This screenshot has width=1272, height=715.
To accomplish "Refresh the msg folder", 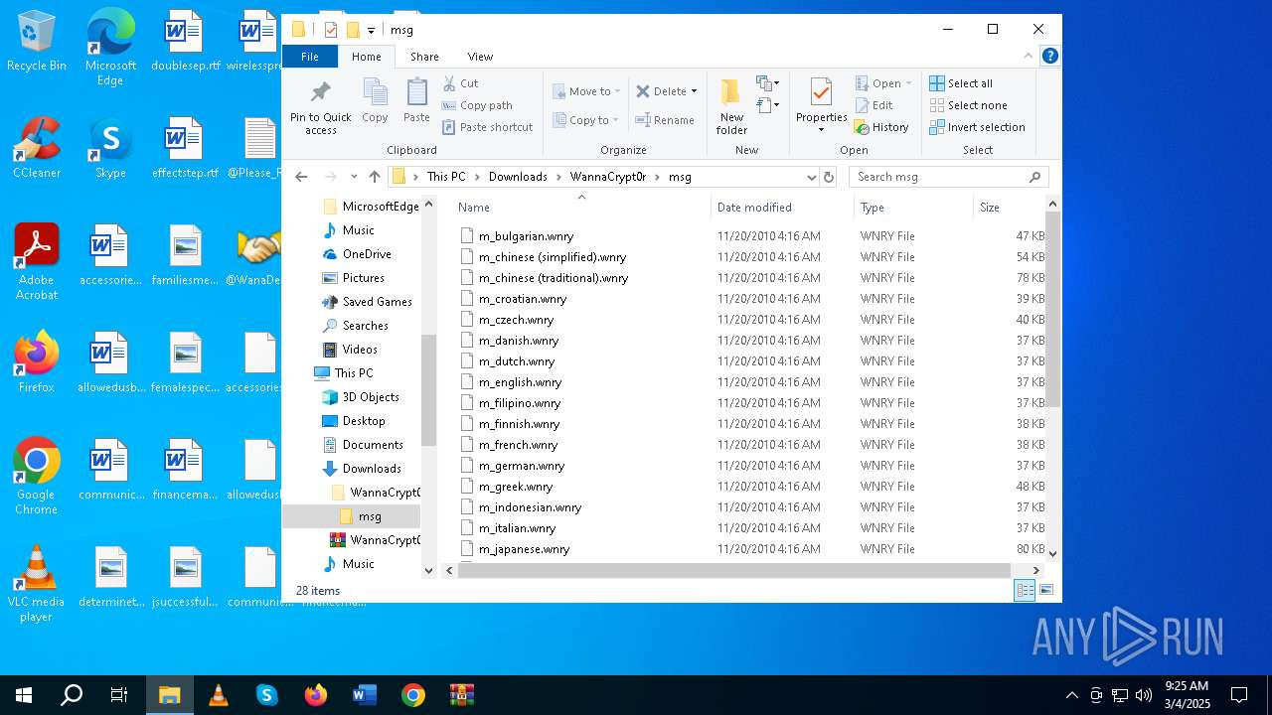I will [x=828, y=177].
